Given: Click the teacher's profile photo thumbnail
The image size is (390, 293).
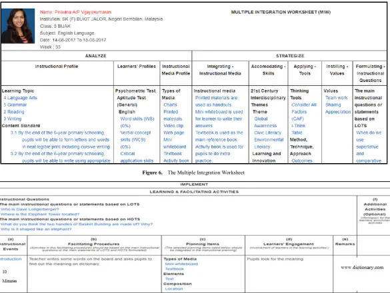Looking at the screenshot, I should coord(18,26).
